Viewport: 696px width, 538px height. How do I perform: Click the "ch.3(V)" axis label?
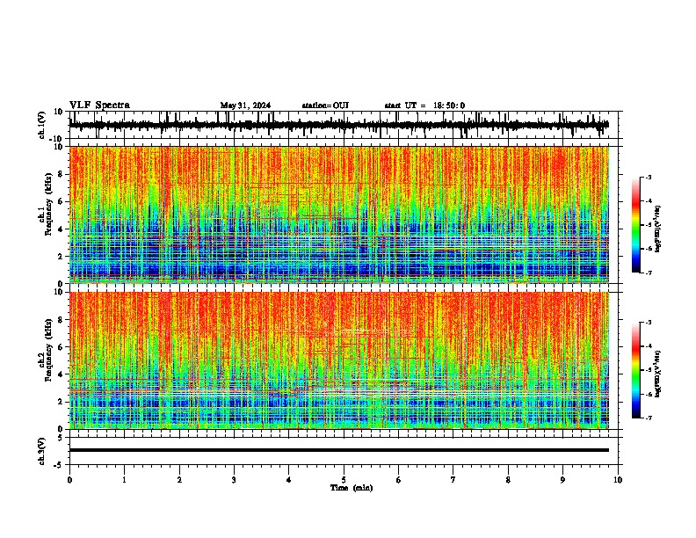click(x=42, y=451)
